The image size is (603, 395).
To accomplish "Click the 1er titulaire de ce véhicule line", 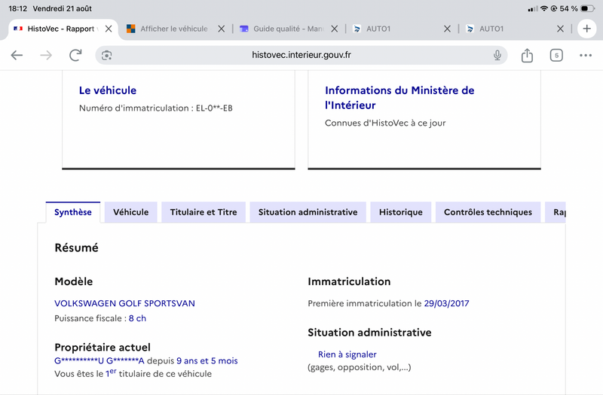I will click(133, 373).
